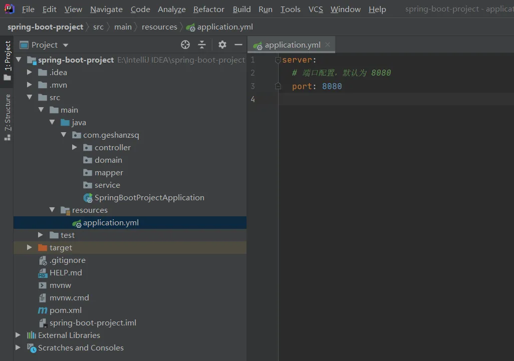514x361 pixels.
Task: Click the port value 8080 in editor
Action: pyautogui.click(x=332, y=86)
